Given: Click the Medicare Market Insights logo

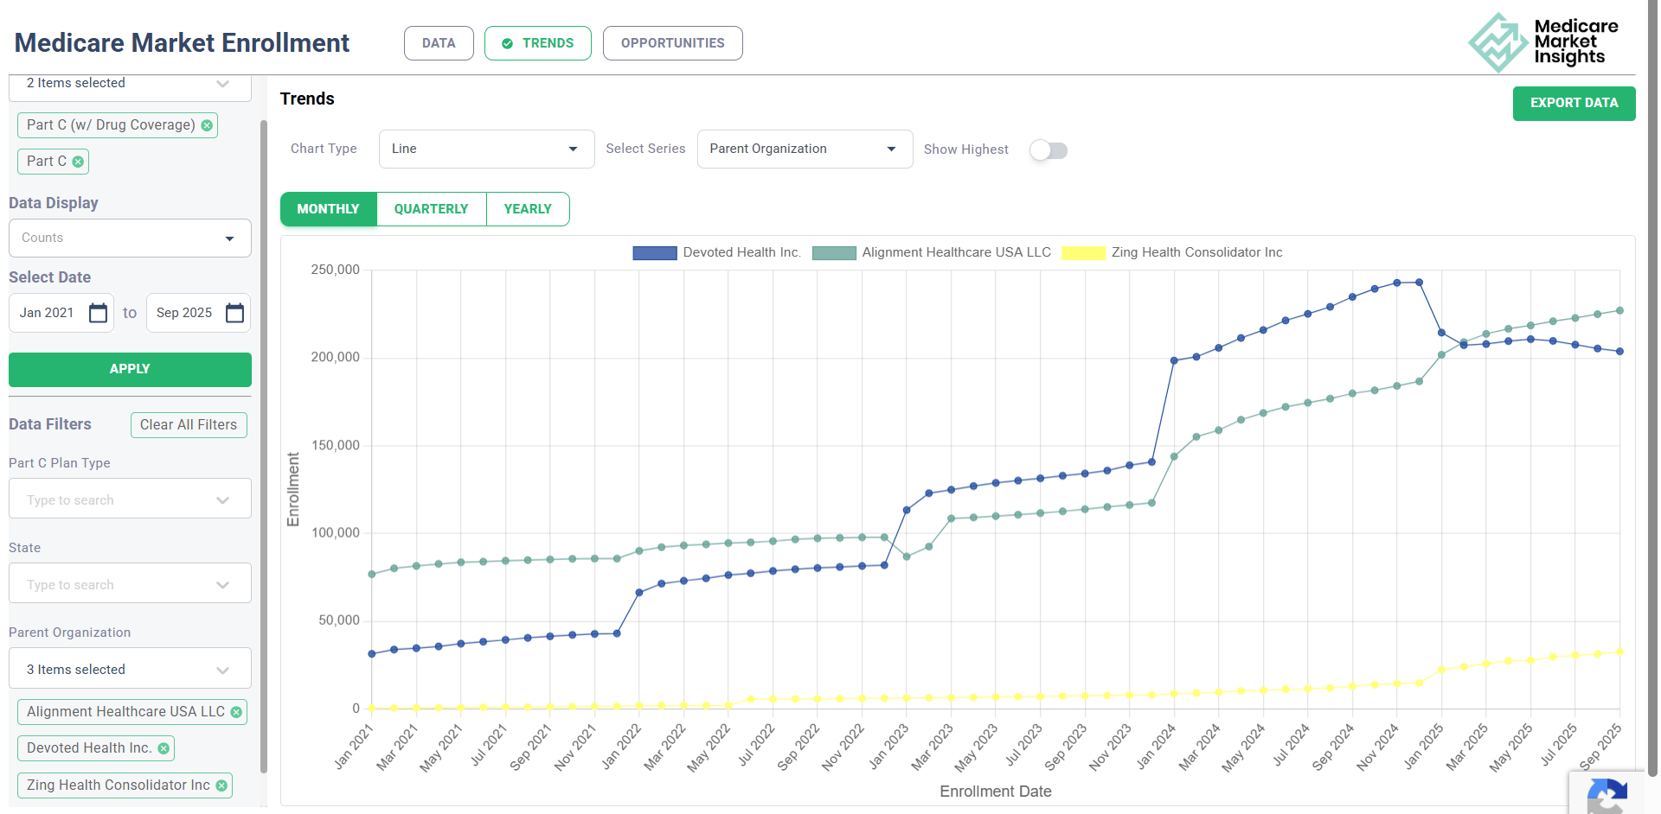Looking at the screenshot, I should click(1542, 42).
